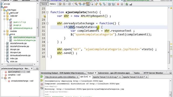Collapse the prove folder node
The height and width of the screenshot is (97, 173).
click(4, 34)
